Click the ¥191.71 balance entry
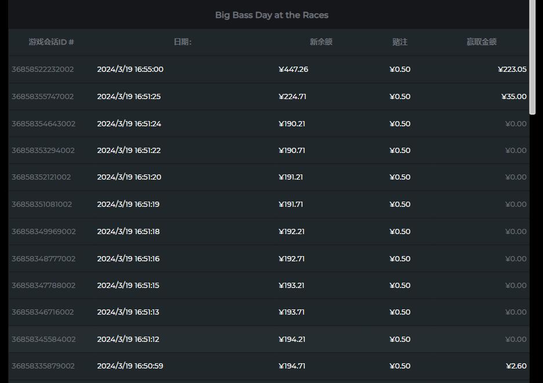This screenshot has width=543, height=383. tap(291, 205)
